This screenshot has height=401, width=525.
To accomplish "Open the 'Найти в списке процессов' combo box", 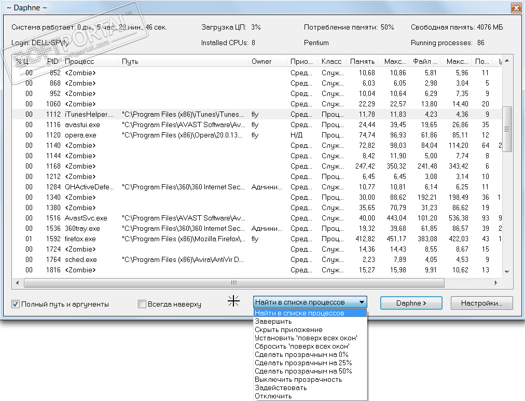I will click(310, 302).
